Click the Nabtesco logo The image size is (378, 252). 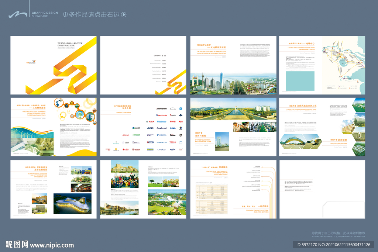pos(162,122)
